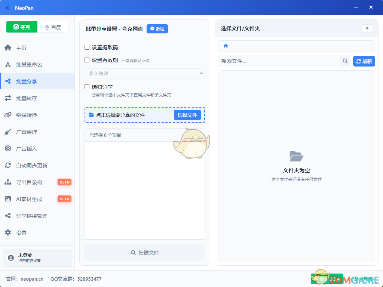Viewport: 383px width, 287px height.
Task: Toggle the 设置有效期 checkbox
Action: [x=87, y=60]
